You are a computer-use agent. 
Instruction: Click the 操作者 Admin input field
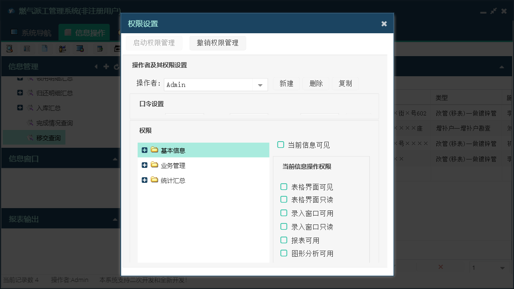tap(208, 85)
